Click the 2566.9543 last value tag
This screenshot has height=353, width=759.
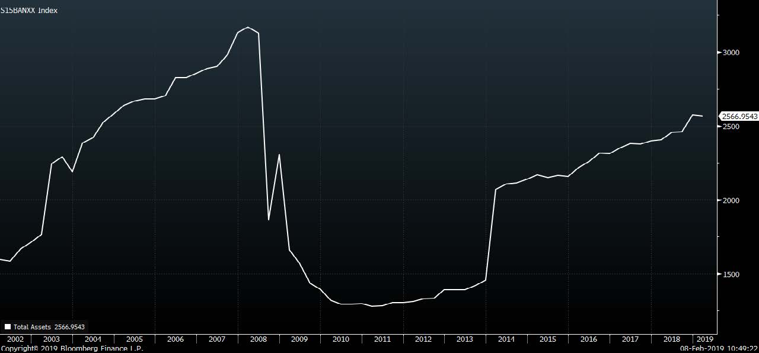coord(739,117)
